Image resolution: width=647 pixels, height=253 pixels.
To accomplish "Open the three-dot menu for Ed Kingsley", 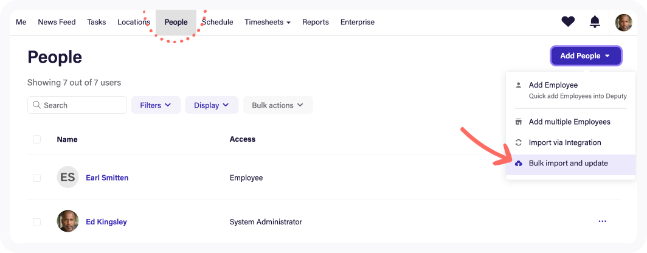I will pyautogui.click(x=603, y=221).
